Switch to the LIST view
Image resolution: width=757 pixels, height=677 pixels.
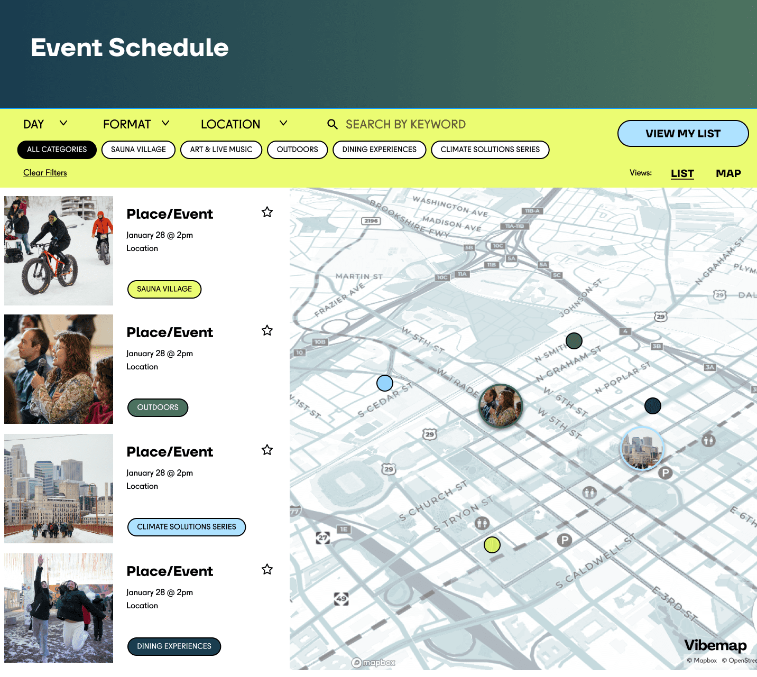tap(682, 173)
